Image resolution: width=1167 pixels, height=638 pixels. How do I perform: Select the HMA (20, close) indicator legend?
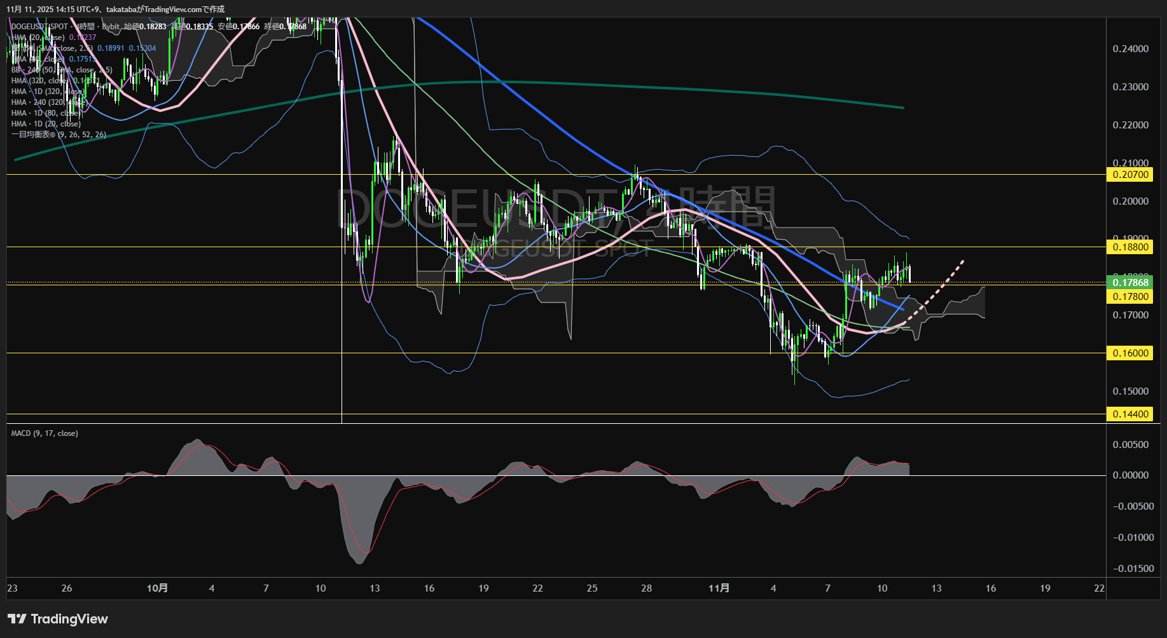coord(38,37)
